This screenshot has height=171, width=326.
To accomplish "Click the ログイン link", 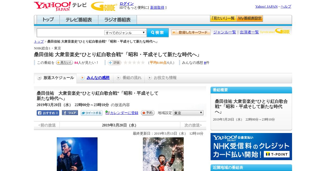I will (127, 4).
